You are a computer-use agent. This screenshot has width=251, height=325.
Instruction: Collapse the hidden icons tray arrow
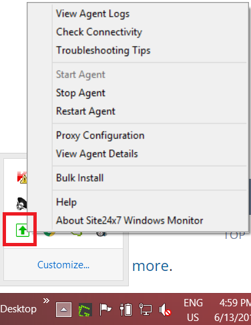click(63, 310)
